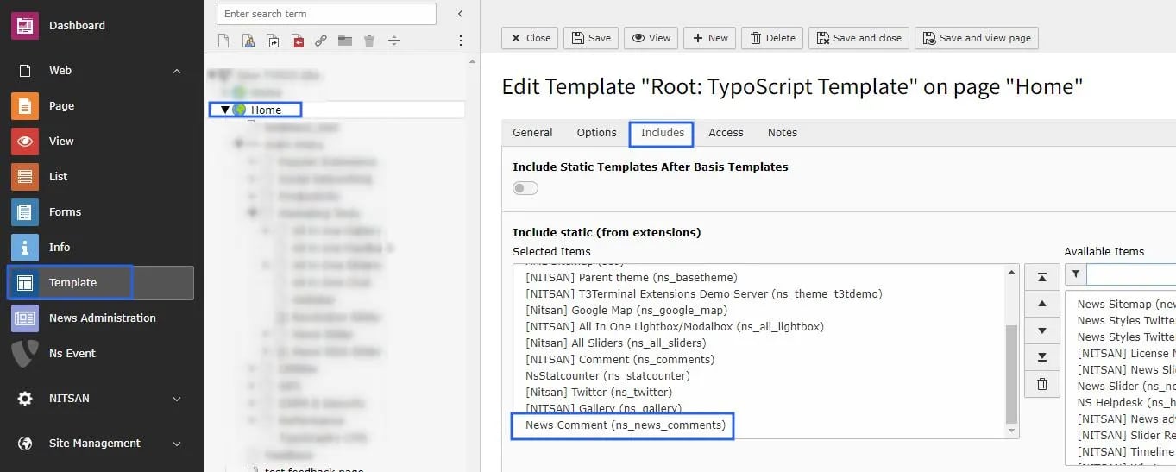The width and height of the screenshot is (1176, 472).
Task: Switch to the Access tab
Action: coord(726,133)
